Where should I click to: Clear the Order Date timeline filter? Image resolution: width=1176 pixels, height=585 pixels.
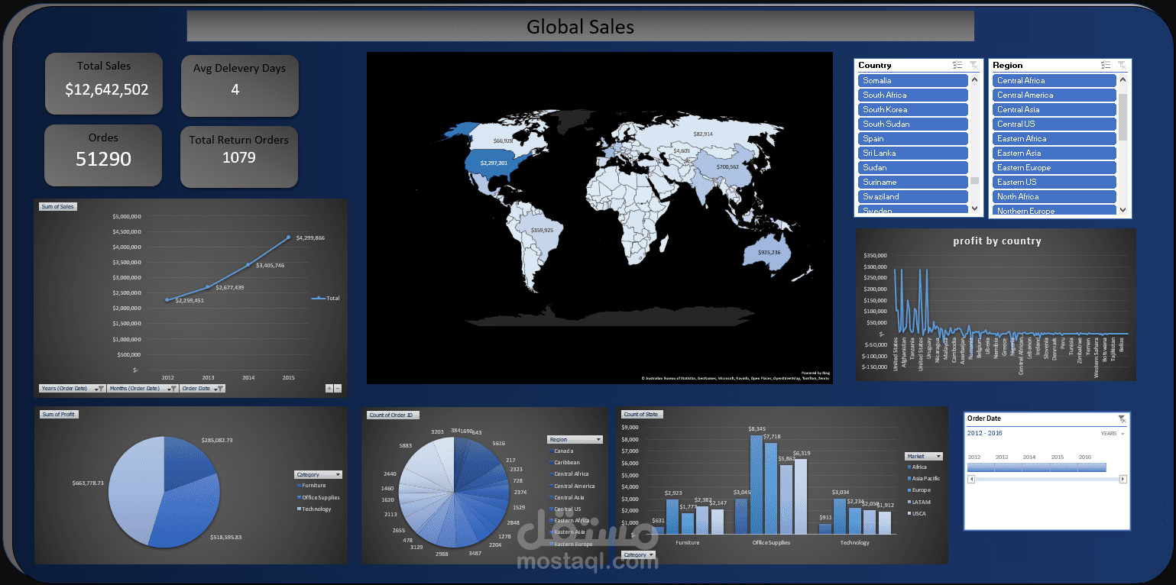[x=1122, y=419]
